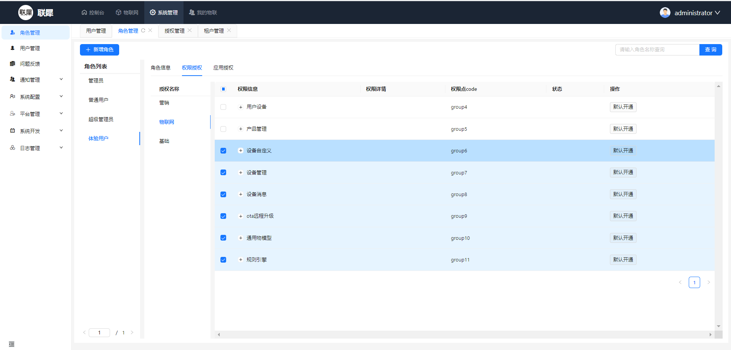Check the 用户设备 row checkbox
This screenshot has height=350, width=731.
223,107
